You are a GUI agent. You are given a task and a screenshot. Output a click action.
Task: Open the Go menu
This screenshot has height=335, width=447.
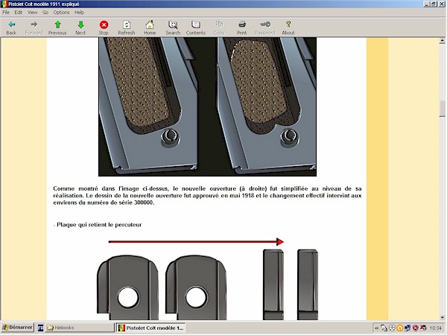pyautogui.click(x=45, y=12)
